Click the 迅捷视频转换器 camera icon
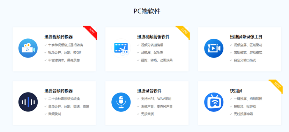This screenshot has width=289, height=132. (28, 48)
